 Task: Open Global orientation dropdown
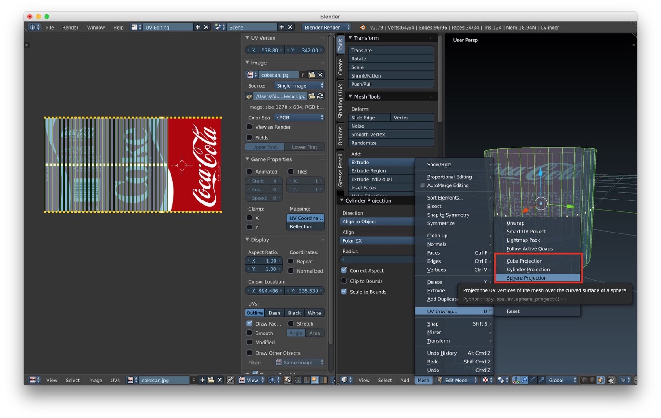pos(562,380)
